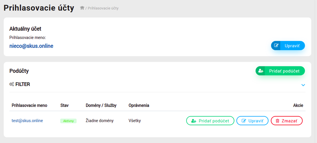The height and width of the screenshot is (143, 317).
Task: Open the FILTER section heading
Action: (x=23, y=84)
